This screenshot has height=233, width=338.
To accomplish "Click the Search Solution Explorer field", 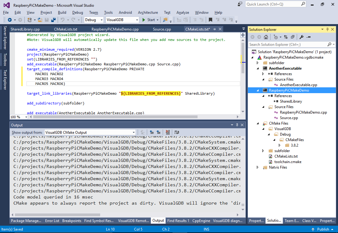I will pos(292,44).
